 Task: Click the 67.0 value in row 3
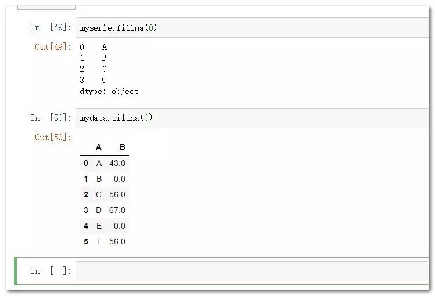click(x=117, y=210)
